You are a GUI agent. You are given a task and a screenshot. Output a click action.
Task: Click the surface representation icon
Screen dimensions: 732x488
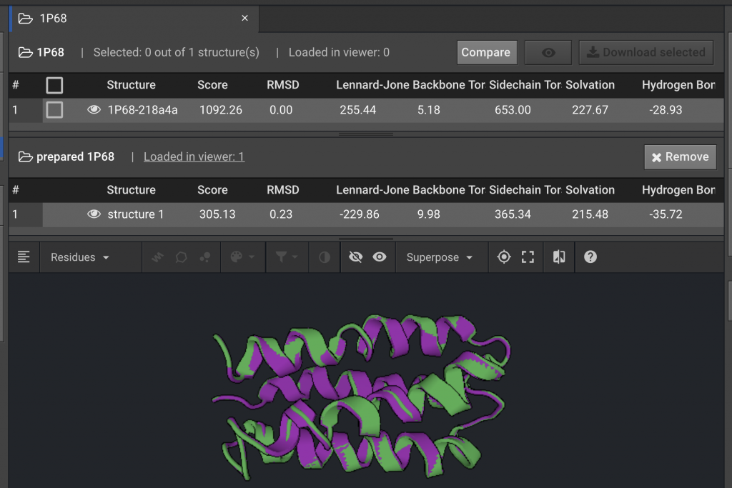click(181, 257)
